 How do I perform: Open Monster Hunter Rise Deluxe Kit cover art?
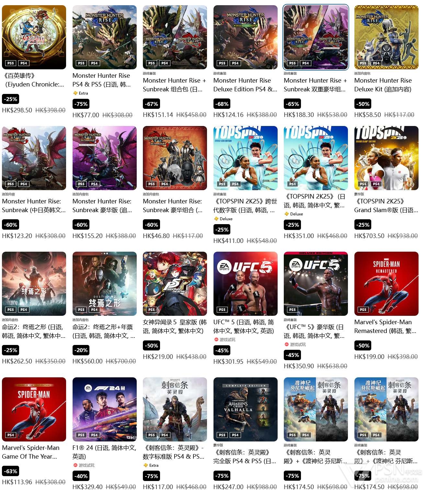(386, 37)
